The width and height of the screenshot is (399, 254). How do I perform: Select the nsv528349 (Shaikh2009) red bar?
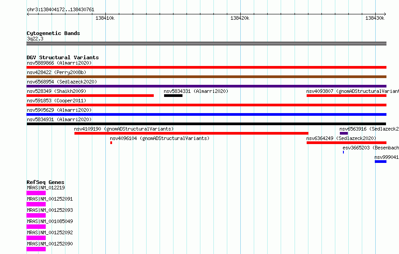point(90,96)
